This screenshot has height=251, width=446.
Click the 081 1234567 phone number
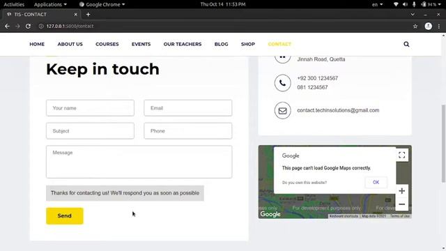coord(312,87)
